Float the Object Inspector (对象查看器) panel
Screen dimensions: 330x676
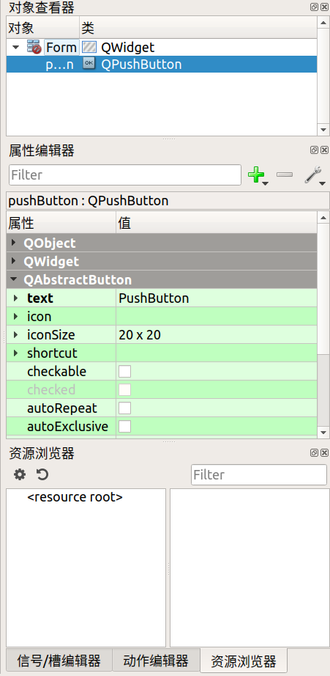coord(315,7)
